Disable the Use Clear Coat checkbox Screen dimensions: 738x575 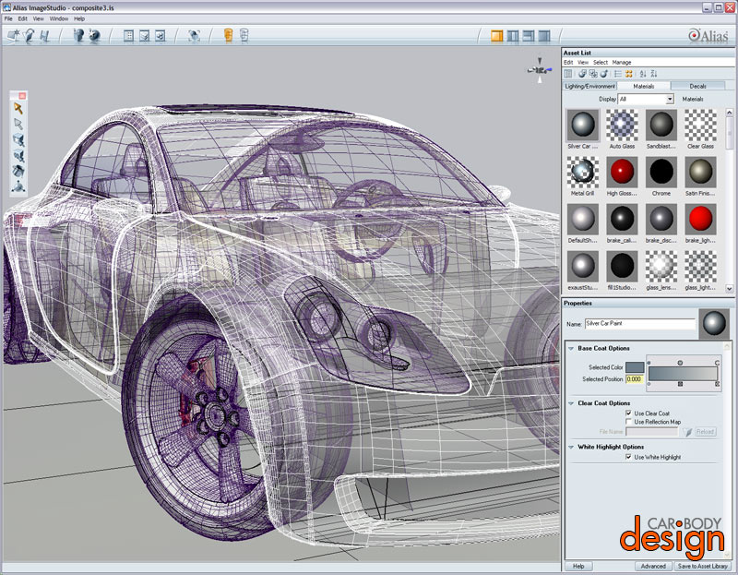point(628,413)
